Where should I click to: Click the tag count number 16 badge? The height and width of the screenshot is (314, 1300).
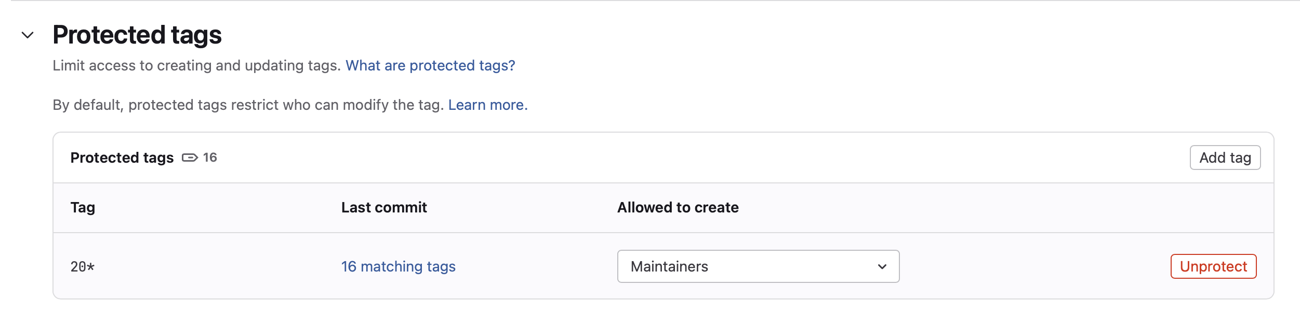point(210,158)
